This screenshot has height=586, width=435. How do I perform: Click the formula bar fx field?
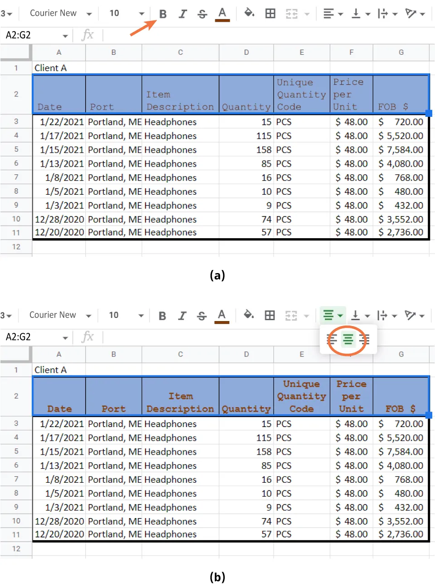pyautogui.click(x=88, y=35)
